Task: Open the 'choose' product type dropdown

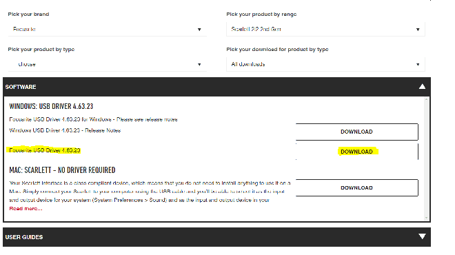Action: [x=108, y=64]
